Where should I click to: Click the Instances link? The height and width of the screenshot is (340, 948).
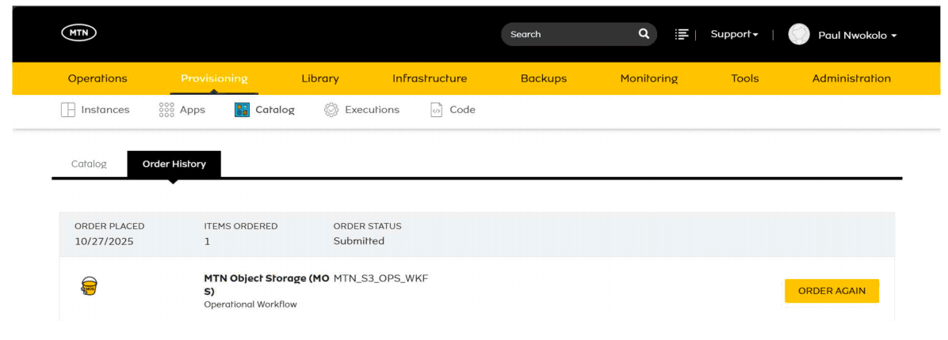point(105,110)
